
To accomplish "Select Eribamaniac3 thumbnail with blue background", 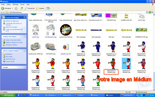I will pyautogui.click(x=126, y=64).
